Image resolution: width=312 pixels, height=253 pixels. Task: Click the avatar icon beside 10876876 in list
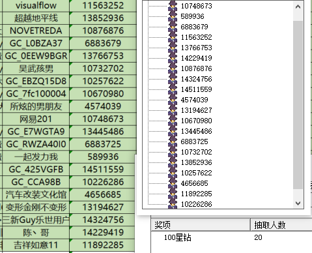point(173,68)
